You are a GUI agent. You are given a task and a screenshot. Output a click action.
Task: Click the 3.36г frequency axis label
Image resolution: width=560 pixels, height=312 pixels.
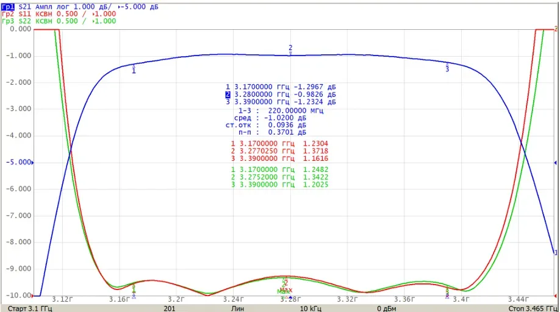(x=404, y=299)
